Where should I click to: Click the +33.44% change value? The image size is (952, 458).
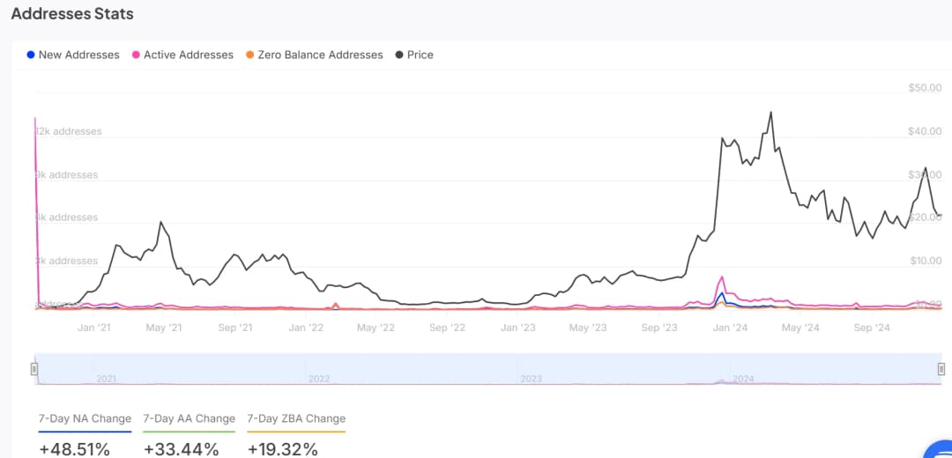tap(181, 449)
